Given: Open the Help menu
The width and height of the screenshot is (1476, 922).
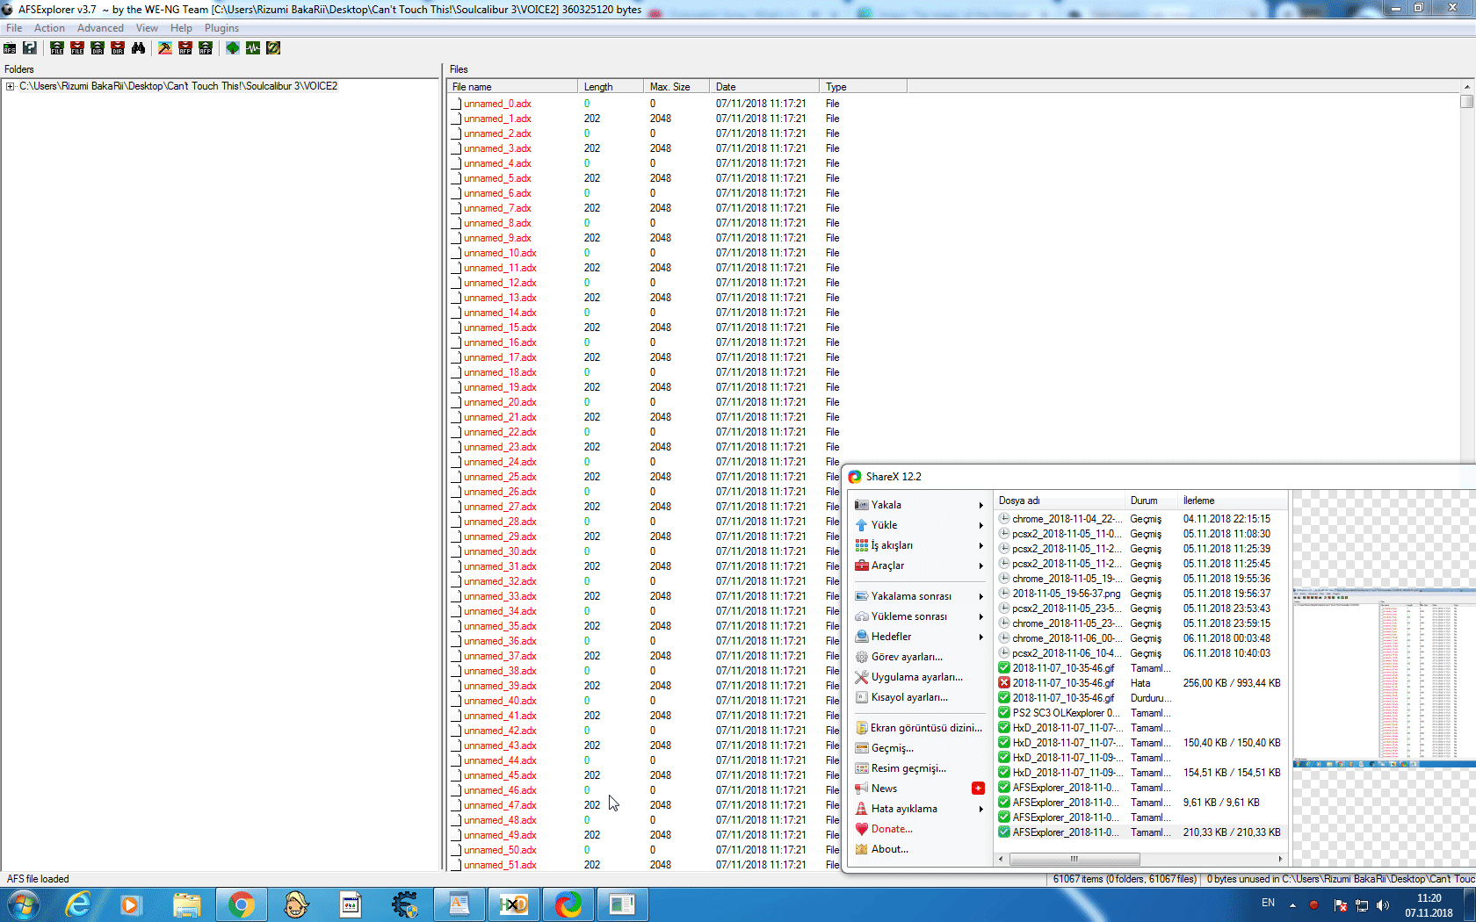Looking at the screenshot, I should pos(181,28).
